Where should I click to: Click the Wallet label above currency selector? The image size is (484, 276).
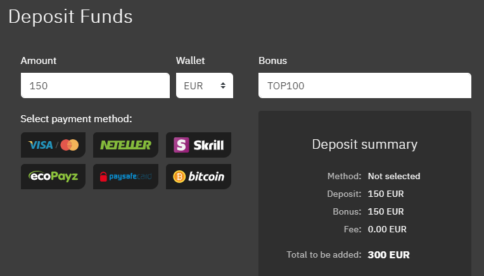190,60
